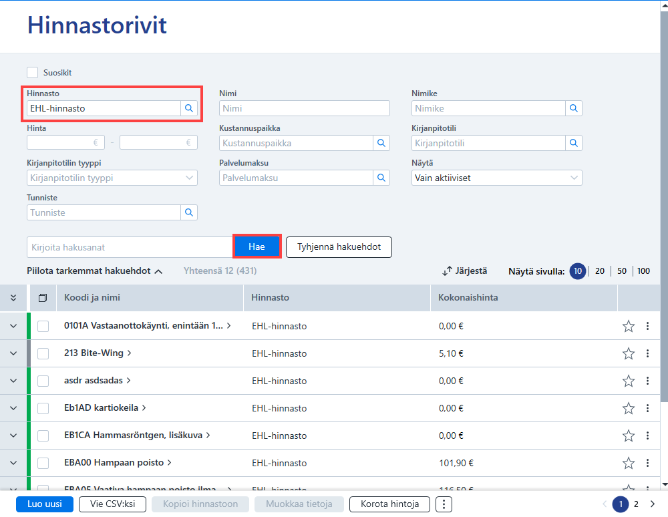The width and height of the screenshot is (668, 517).
Task: Check the 213 Bite-Wing row checkbox
Action: (x=43, y=353)
